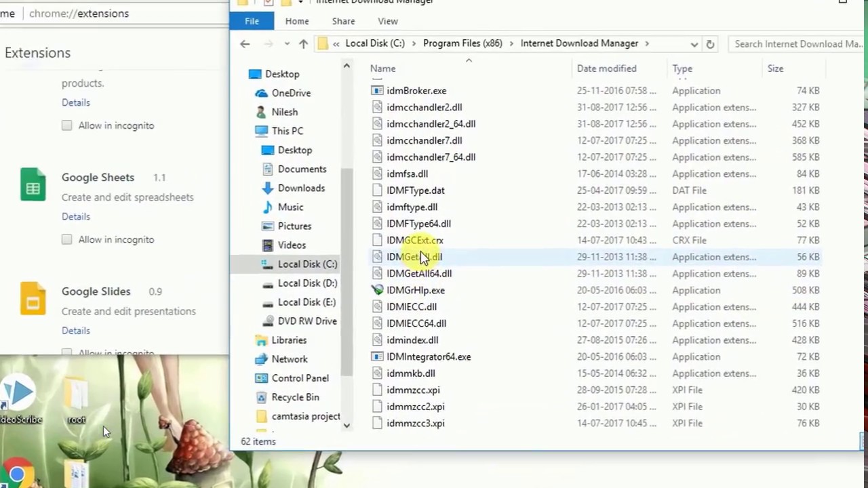The height and width of the screenshot is (488, 868).
Task: Click the Control Panel icon in sidebar
Action: 261,378
